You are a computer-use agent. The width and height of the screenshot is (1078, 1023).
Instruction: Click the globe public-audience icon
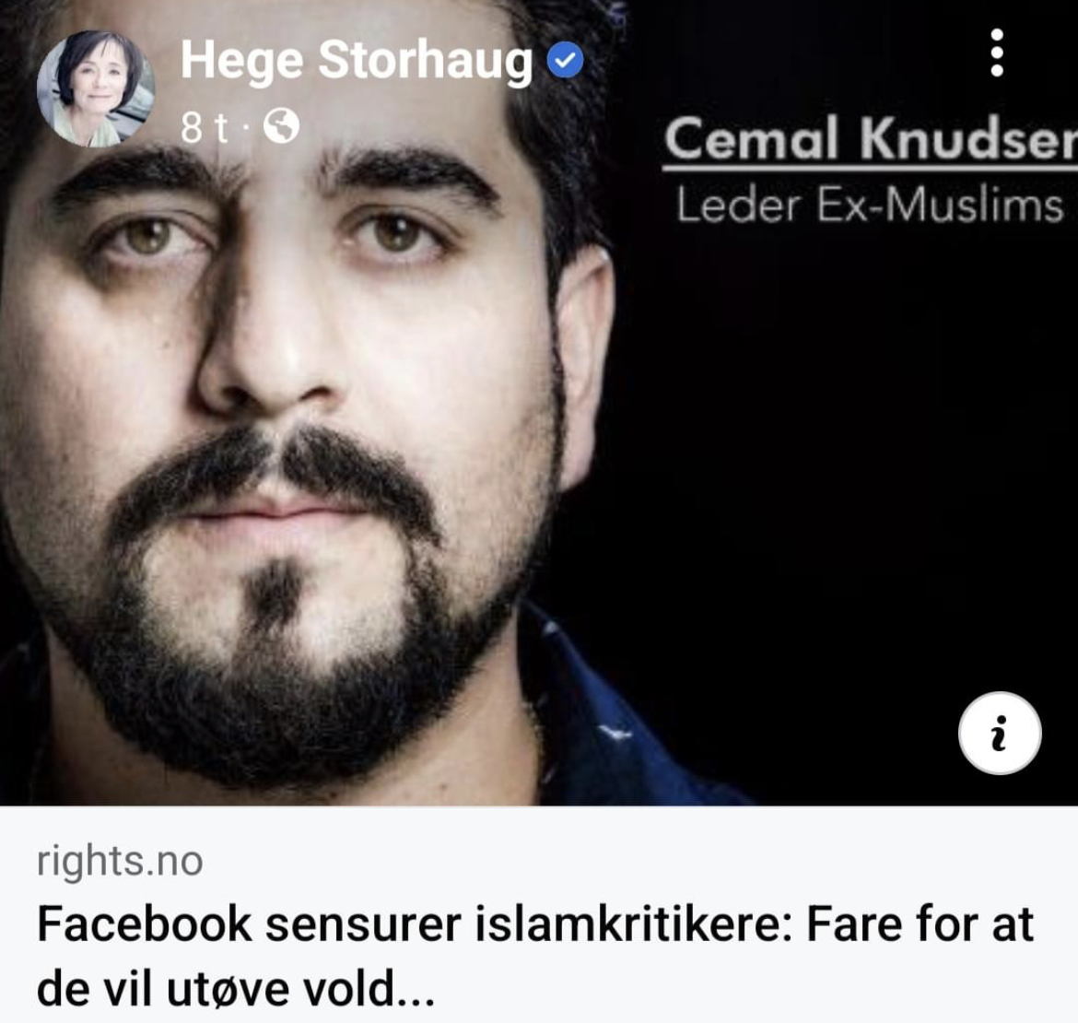click(282, 126)
